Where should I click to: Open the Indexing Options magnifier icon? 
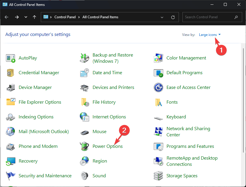(x=11, y=117)
